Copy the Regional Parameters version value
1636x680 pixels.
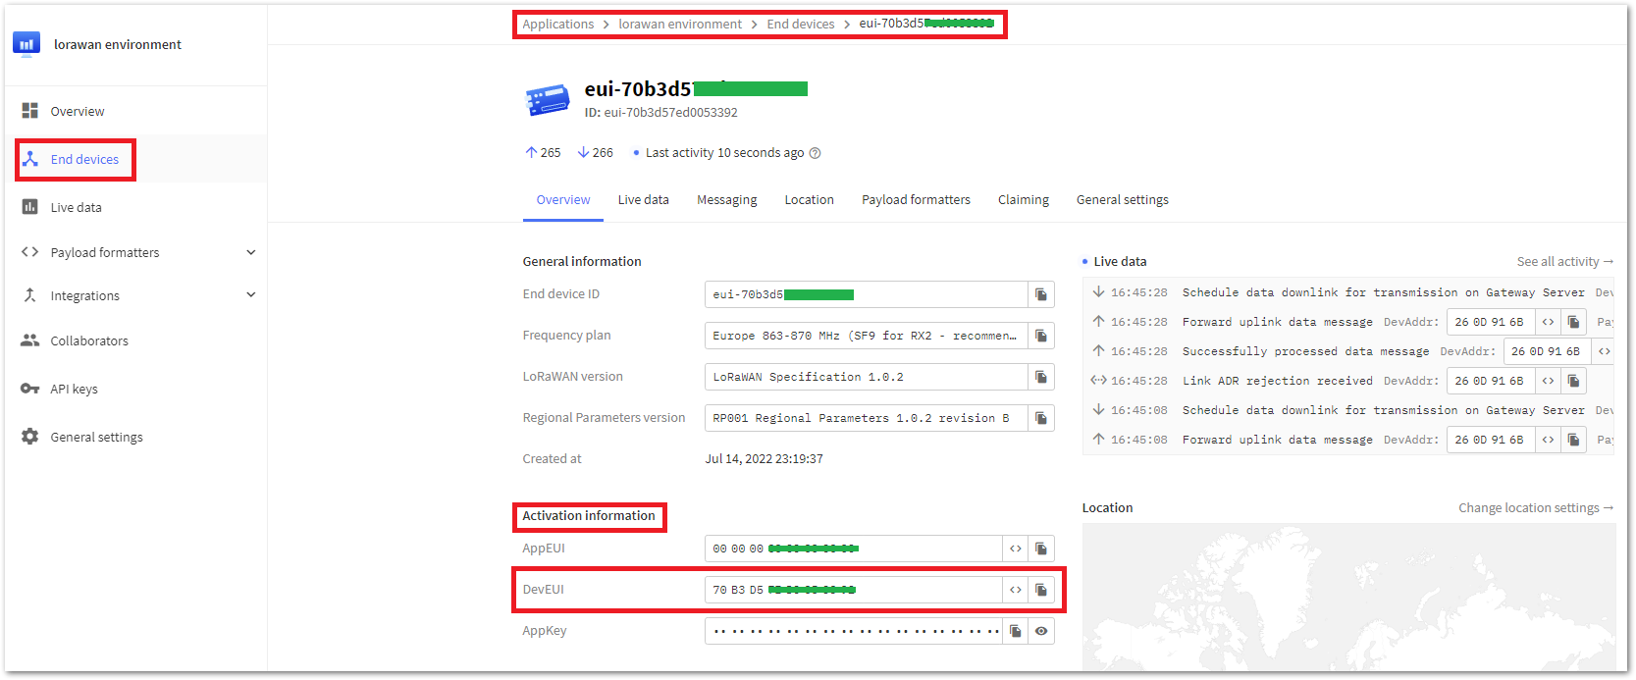click(1041, 418)
